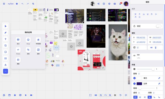Open the upload tool in the left toolbar
This screenshot has height=99, width=165.
[5, 65]
